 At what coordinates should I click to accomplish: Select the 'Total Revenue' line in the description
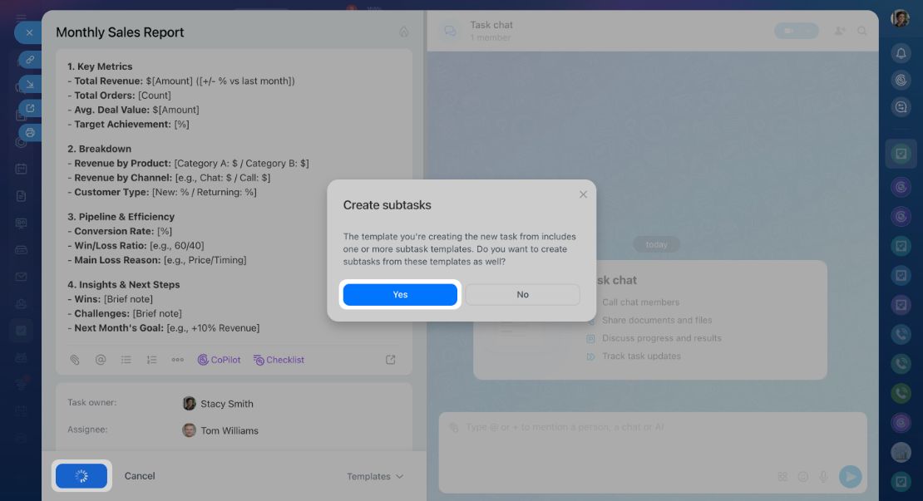point(181,81)
